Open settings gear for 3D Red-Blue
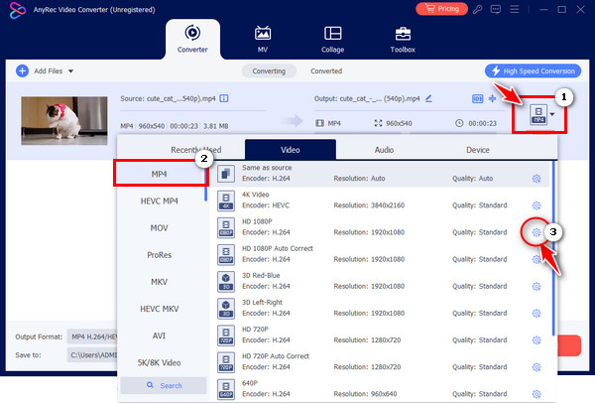The image size is (595, 403). [536, 287]
